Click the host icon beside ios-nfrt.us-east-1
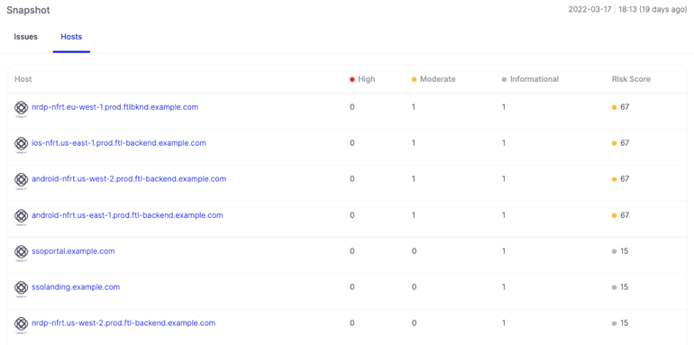The height and width of the screenshot is (345, 694). click(21, 144)
